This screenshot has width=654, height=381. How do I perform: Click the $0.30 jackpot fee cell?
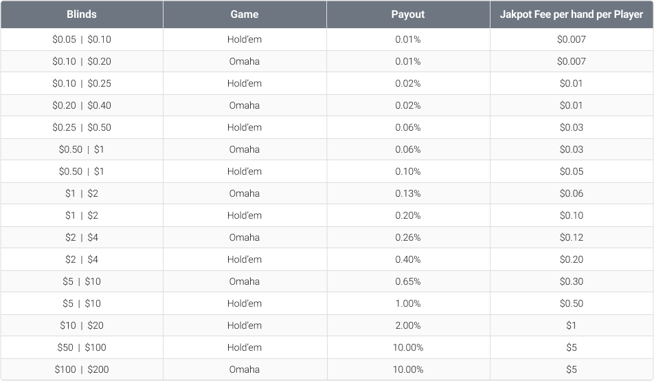click(x=572, y=281)
